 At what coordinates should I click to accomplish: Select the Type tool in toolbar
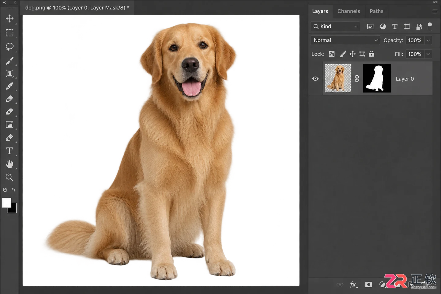(x=9, y=151)
